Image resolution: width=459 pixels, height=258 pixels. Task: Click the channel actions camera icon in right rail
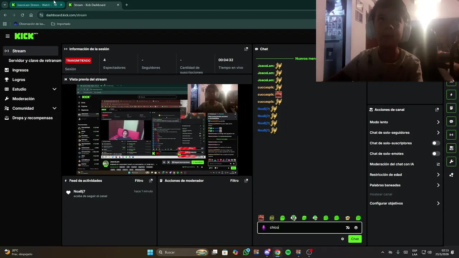[451, 148]
